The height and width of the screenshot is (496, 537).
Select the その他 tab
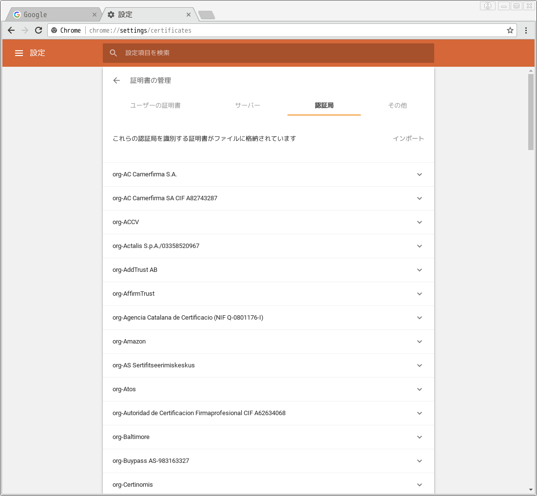click(x=397, y=105)
